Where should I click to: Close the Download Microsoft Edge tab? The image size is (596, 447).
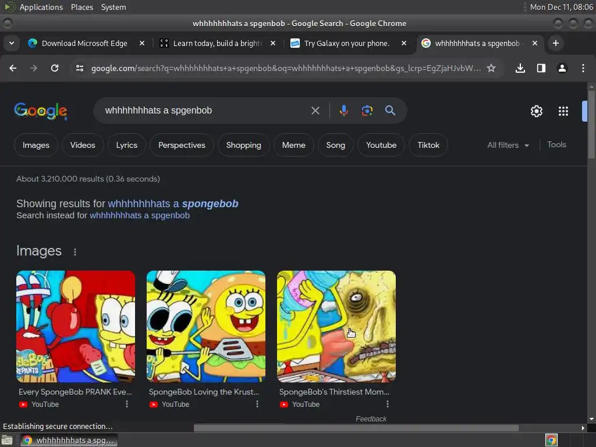pyautogui.click(x=142, y=43)
